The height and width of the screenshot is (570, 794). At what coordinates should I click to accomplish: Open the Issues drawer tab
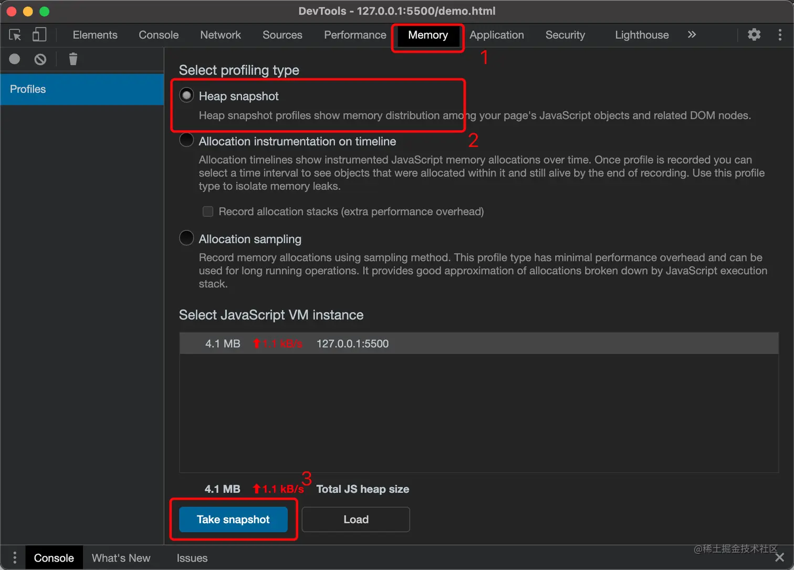192,558
